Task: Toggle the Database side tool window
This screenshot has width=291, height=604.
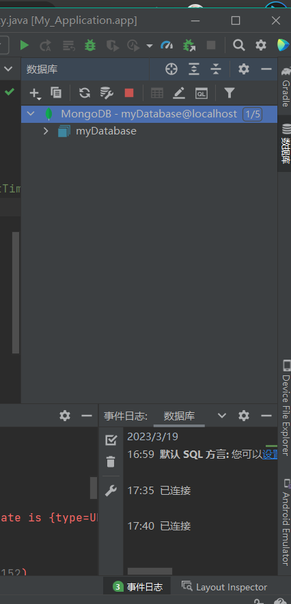Action: (286, 144)
